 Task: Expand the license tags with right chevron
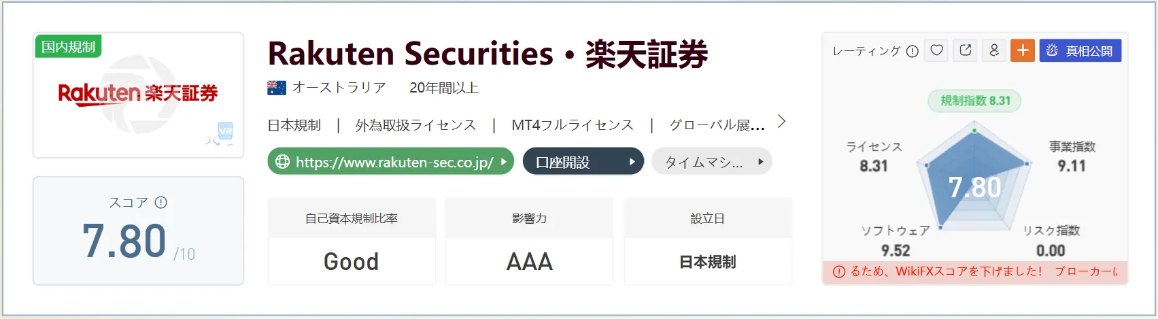[782, 122]
